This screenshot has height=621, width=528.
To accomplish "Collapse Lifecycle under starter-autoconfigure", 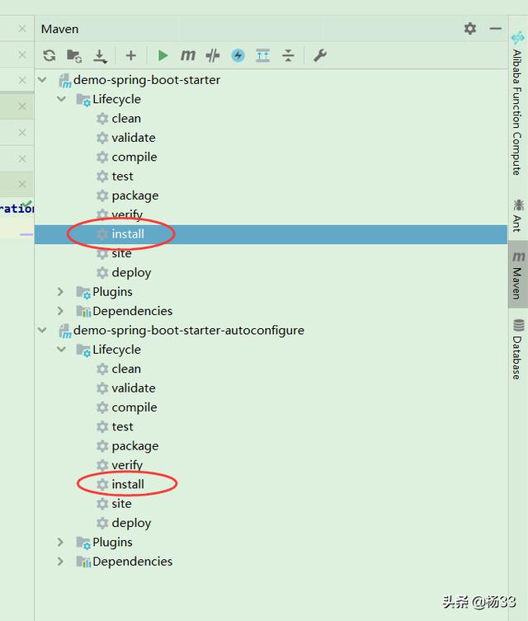I will [61, 350].
